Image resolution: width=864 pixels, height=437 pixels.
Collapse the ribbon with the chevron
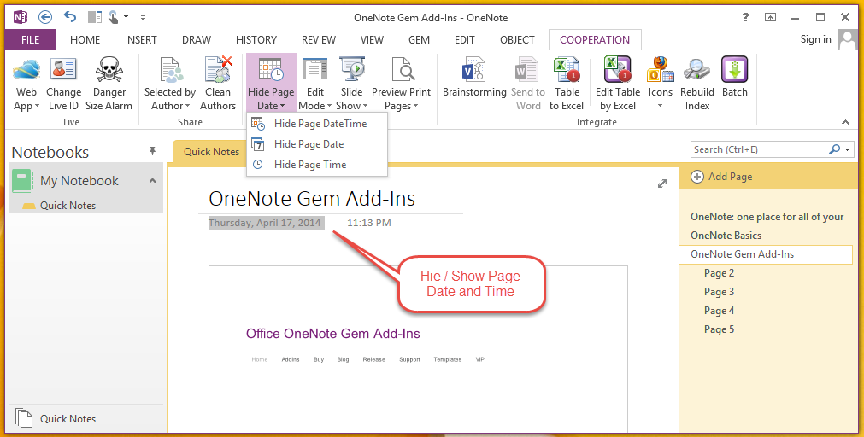click(846, 122)
